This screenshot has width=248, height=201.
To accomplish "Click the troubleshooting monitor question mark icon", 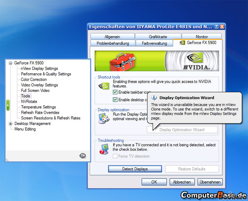I will click(x=104, y=149).
